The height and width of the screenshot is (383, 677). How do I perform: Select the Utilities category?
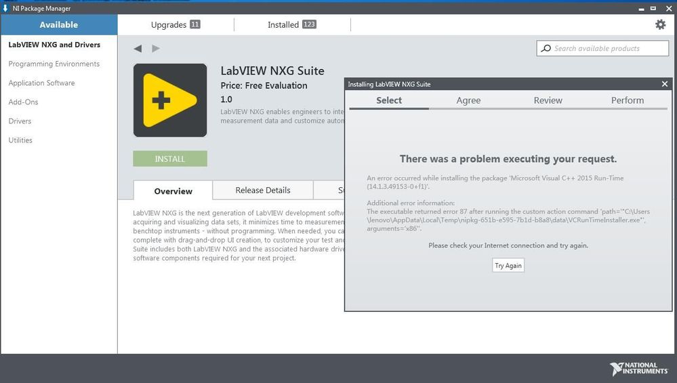(x=20, y=140)
